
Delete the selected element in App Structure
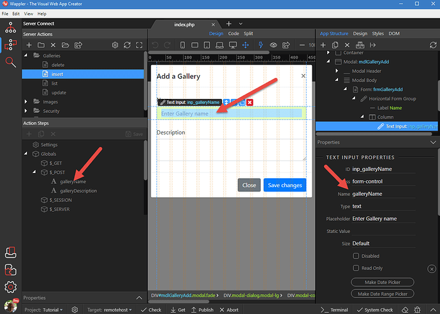pyautogui.click(x=347, y=45)
